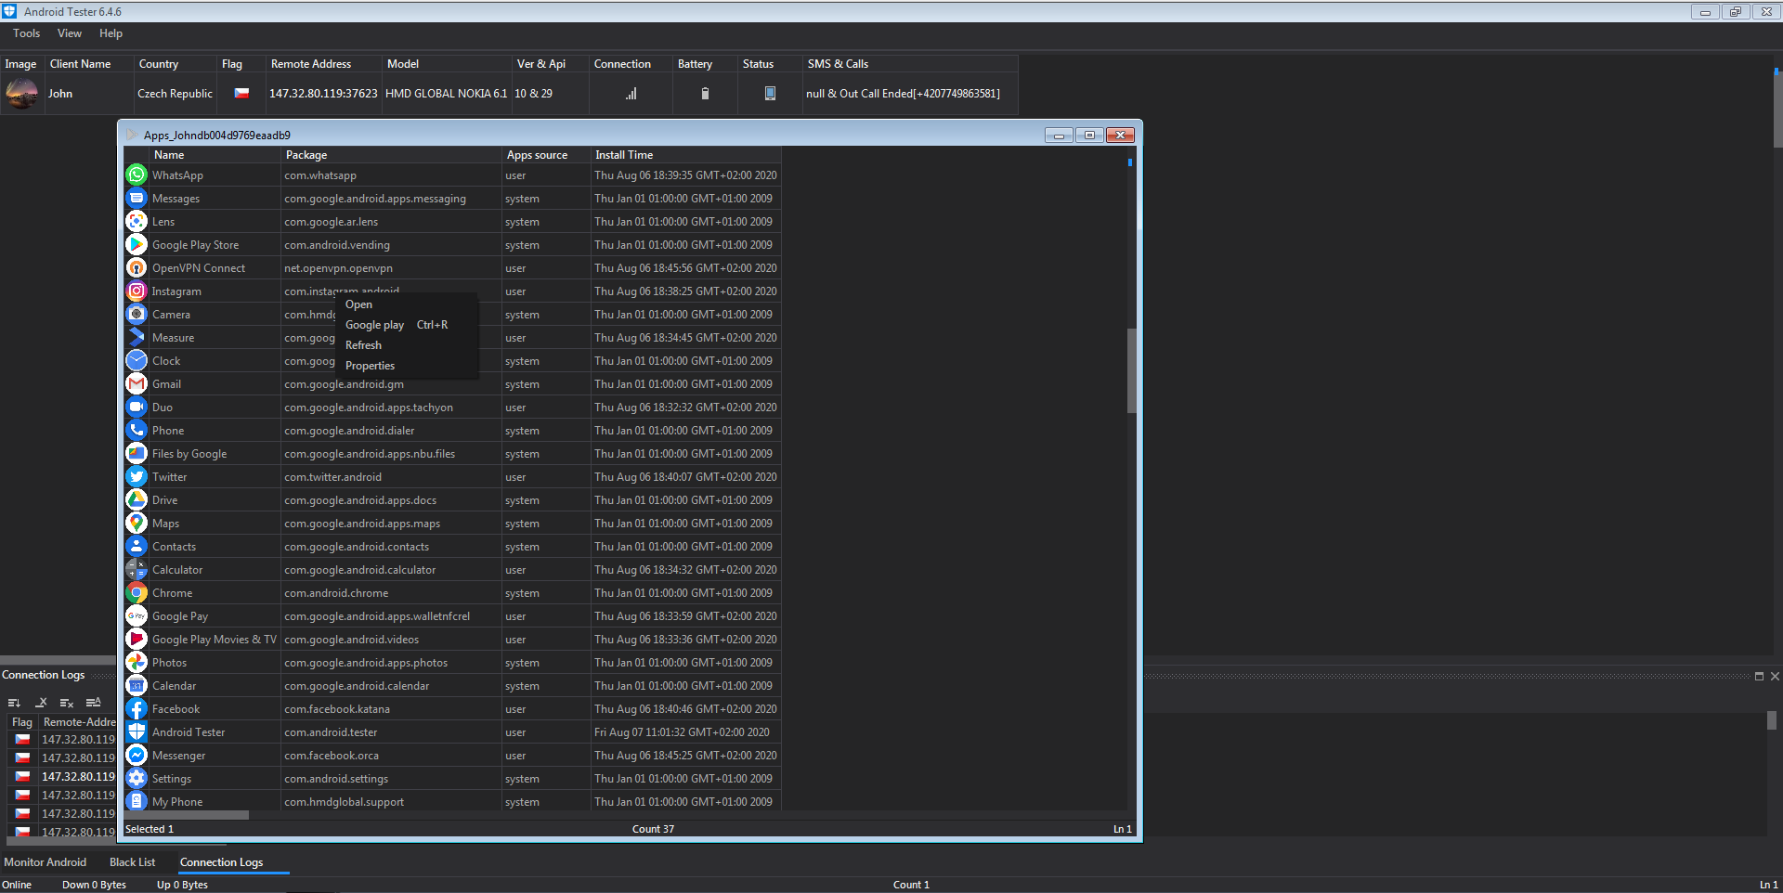The width and height of the screenshot is (1783, 893).
Task: Click the Messages app icon
Action: [137, 198]
